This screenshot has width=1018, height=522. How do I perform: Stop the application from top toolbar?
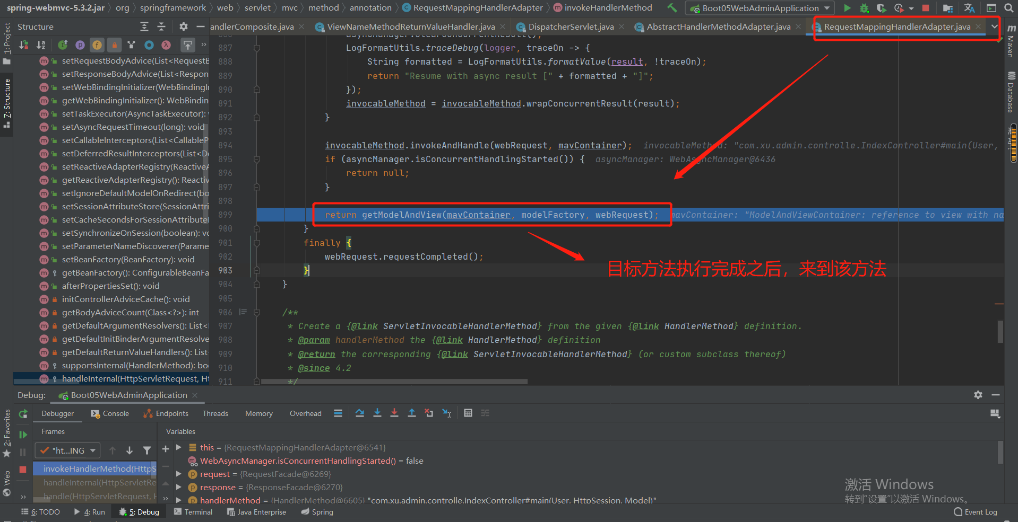(x=926, y=8)
